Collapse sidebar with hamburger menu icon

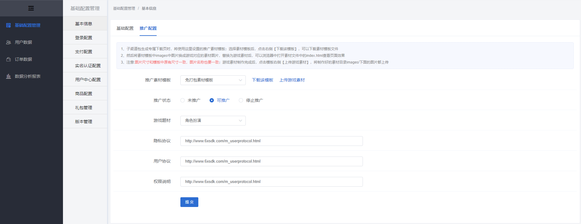click(x=31, y=8)
